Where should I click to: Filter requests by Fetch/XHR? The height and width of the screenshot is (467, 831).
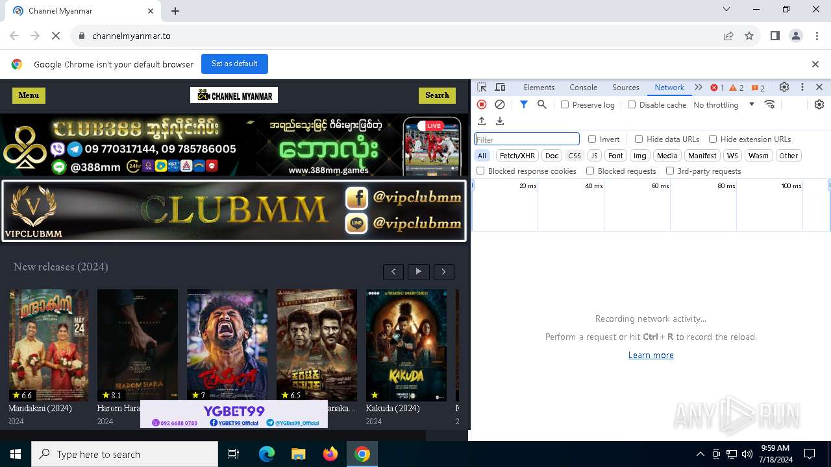tap(517, 156)
